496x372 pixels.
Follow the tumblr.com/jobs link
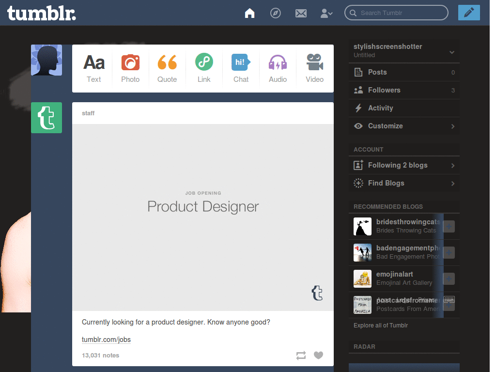tap(106, 340)
